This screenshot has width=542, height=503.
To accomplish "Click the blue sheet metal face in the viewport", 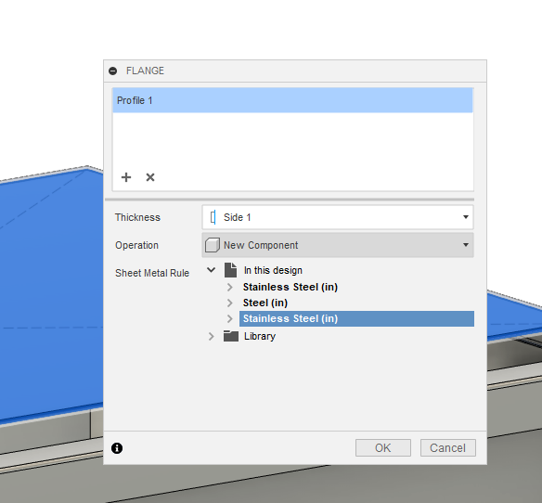I will point(52,294).
